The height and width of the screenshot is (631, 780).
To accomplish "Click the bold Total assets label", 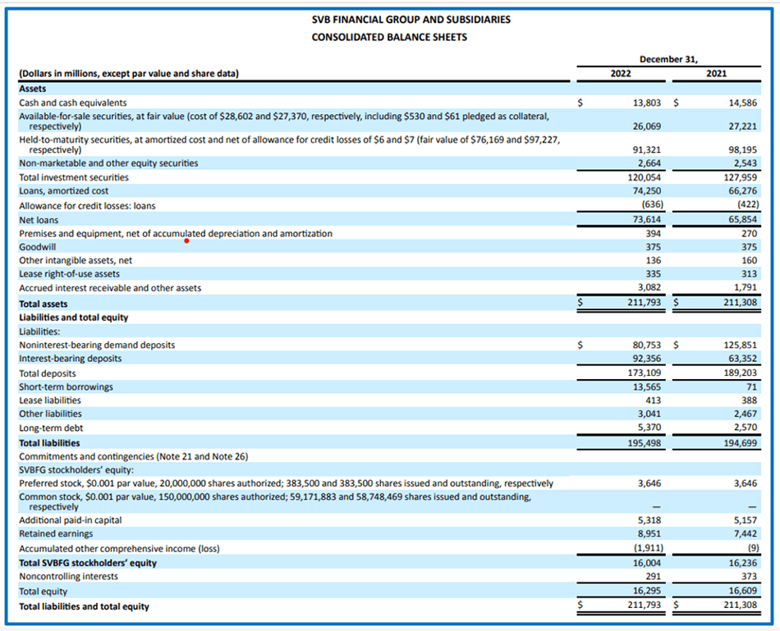I will click(44, 304).
